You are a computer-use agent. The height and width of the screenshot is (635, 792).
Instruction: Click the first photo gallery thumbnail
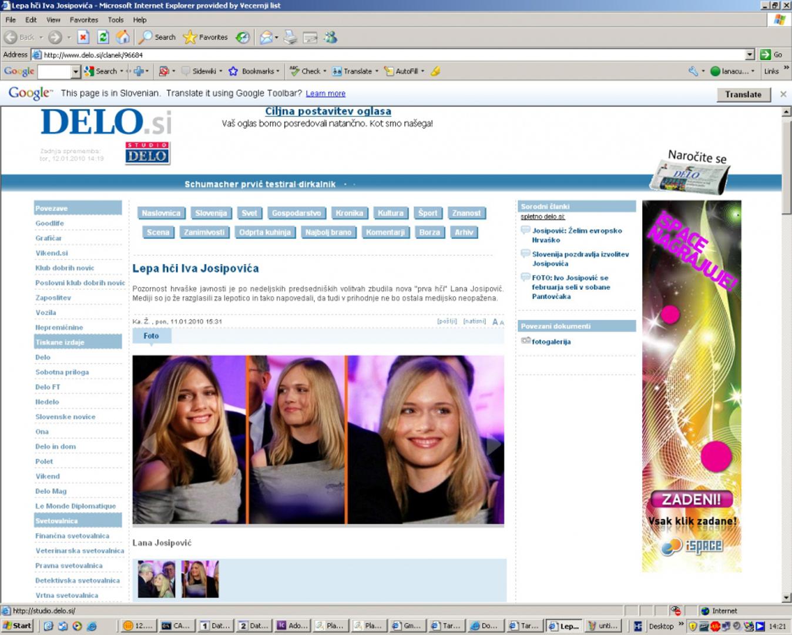[x=156, y=579]
